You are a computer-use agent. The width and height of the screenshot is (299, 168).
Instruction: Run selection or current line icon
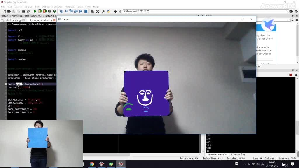click(x=50, y=11)
